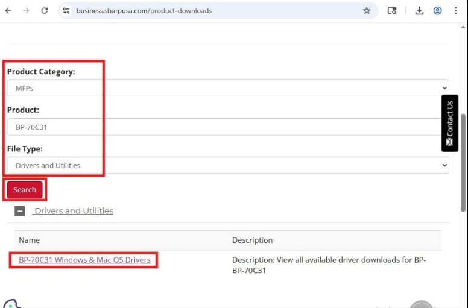Open browser downloads icon
This screenshot has width=468, height=308.
click(x=419, y=11)
